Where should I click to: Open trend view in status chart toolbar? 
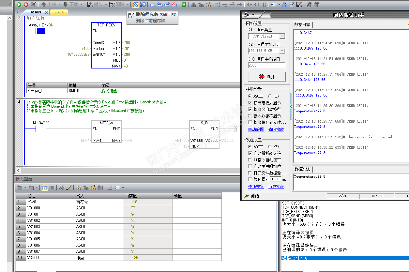click(x=110, y=188)
